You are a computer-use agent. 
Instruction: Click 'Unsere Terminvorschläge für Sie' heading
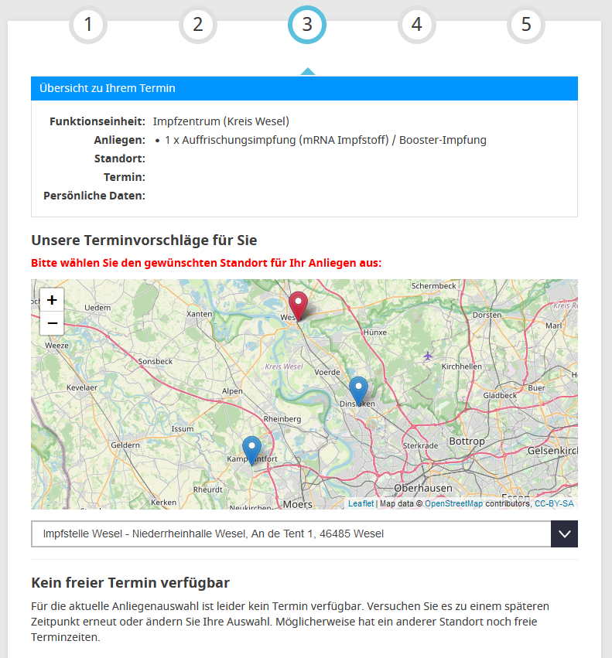pyautogui.click(x=144, y=240)
